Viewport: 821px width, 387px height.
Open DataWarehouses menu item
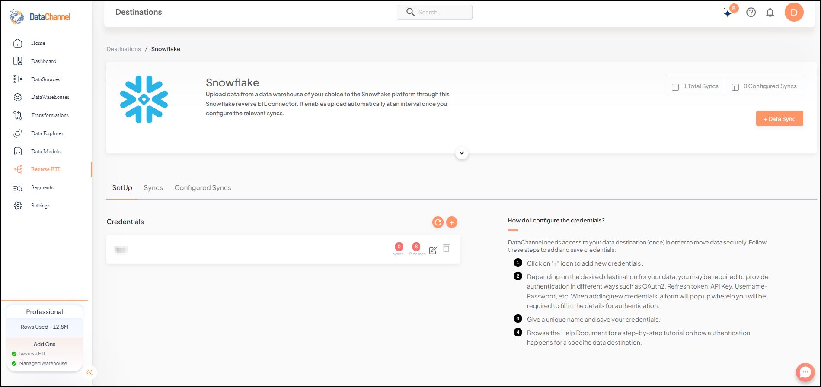(x=50, y=97)
